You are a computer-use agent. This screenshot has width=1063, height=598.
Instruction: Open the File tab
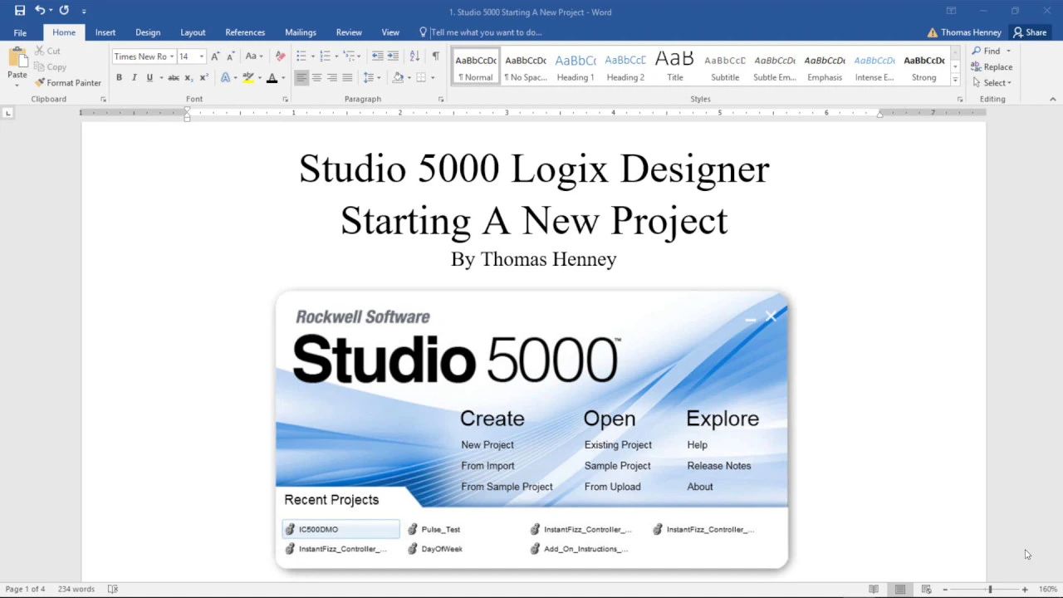[x=20, y=32]
